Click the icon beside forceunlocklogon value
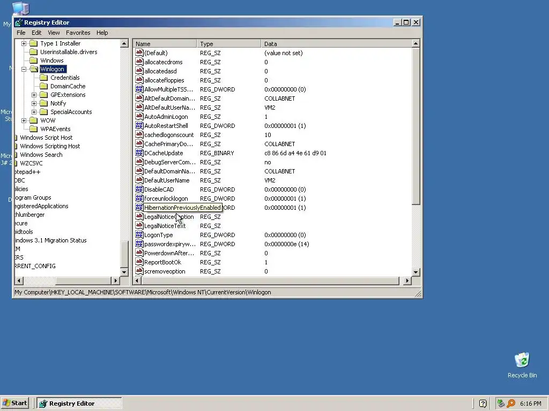The height and width of the screenshot is (411, 549). (x=139, y=198)
